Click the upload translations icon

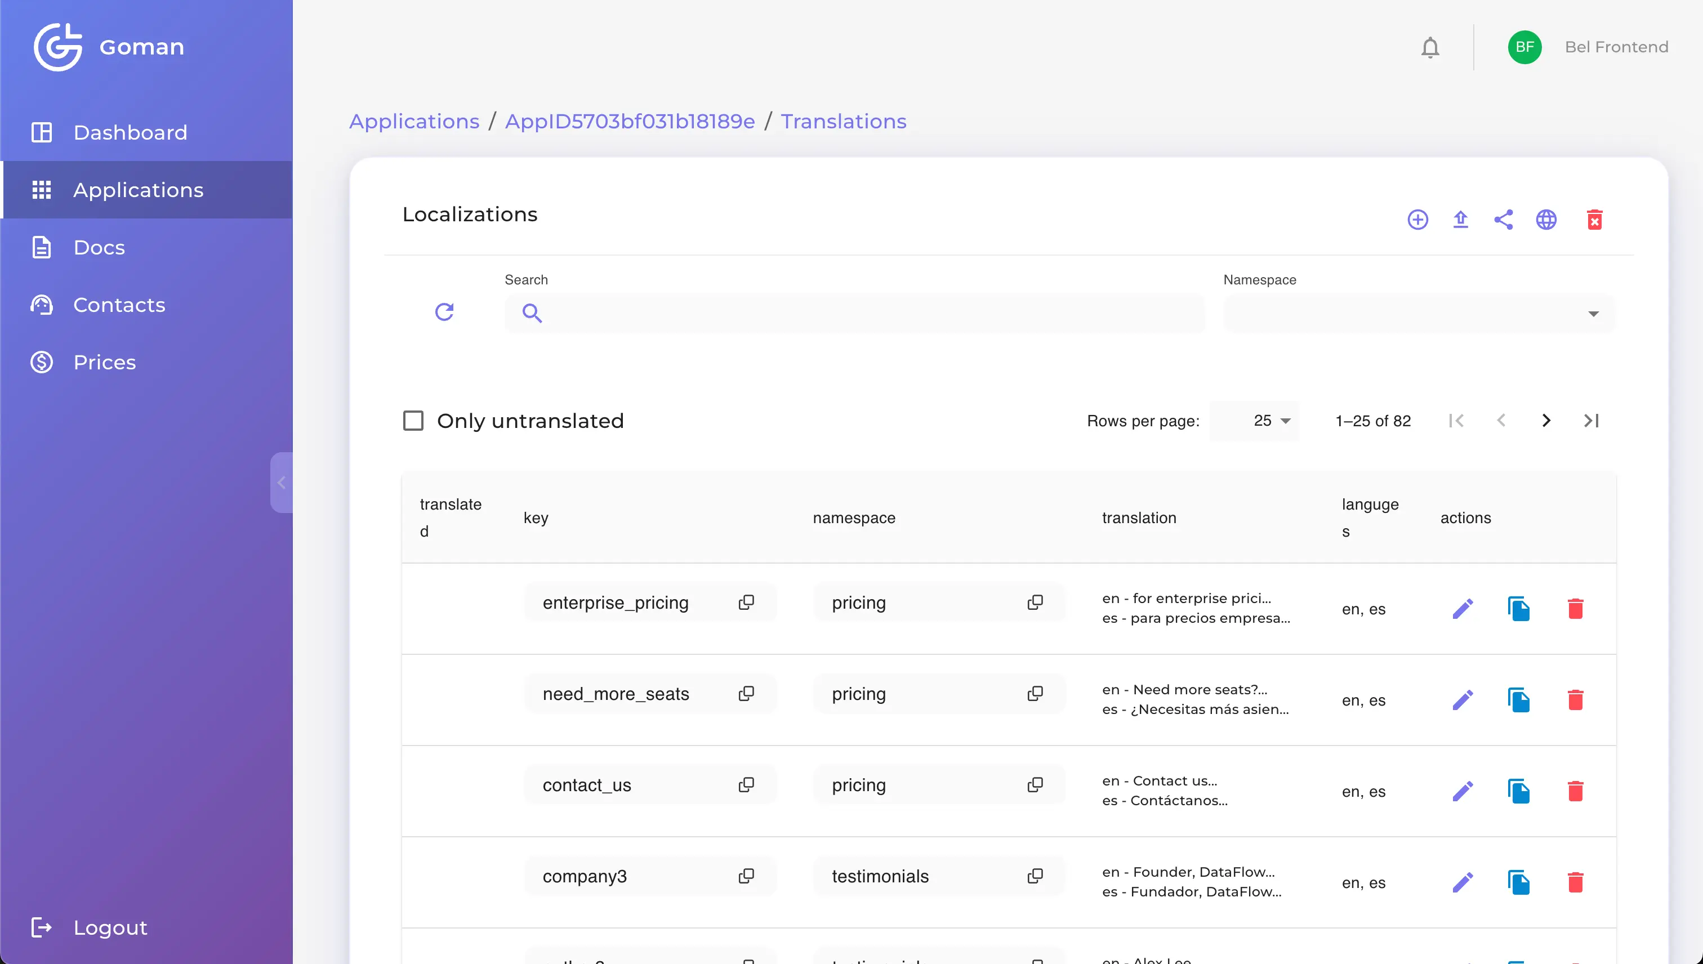1460,219
